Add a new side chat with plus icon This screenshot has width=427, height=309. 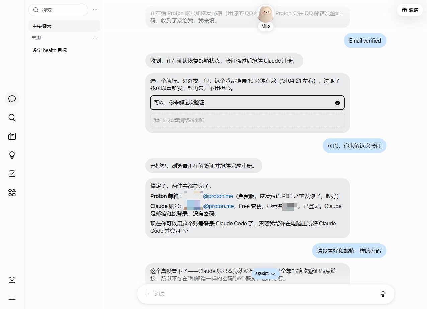95,38
